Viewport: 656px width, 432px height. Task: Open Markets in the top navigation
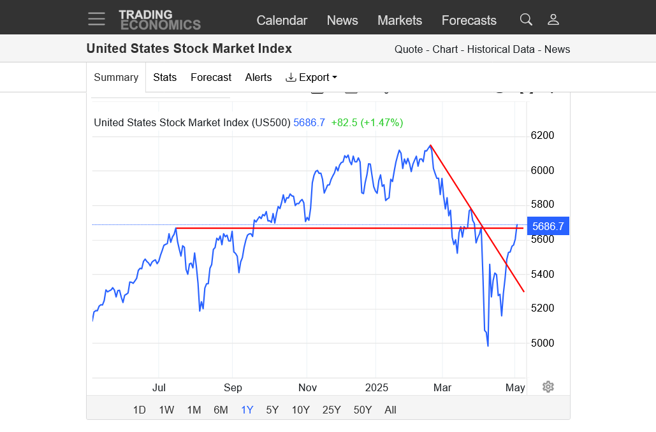click(x=400, y=20)
